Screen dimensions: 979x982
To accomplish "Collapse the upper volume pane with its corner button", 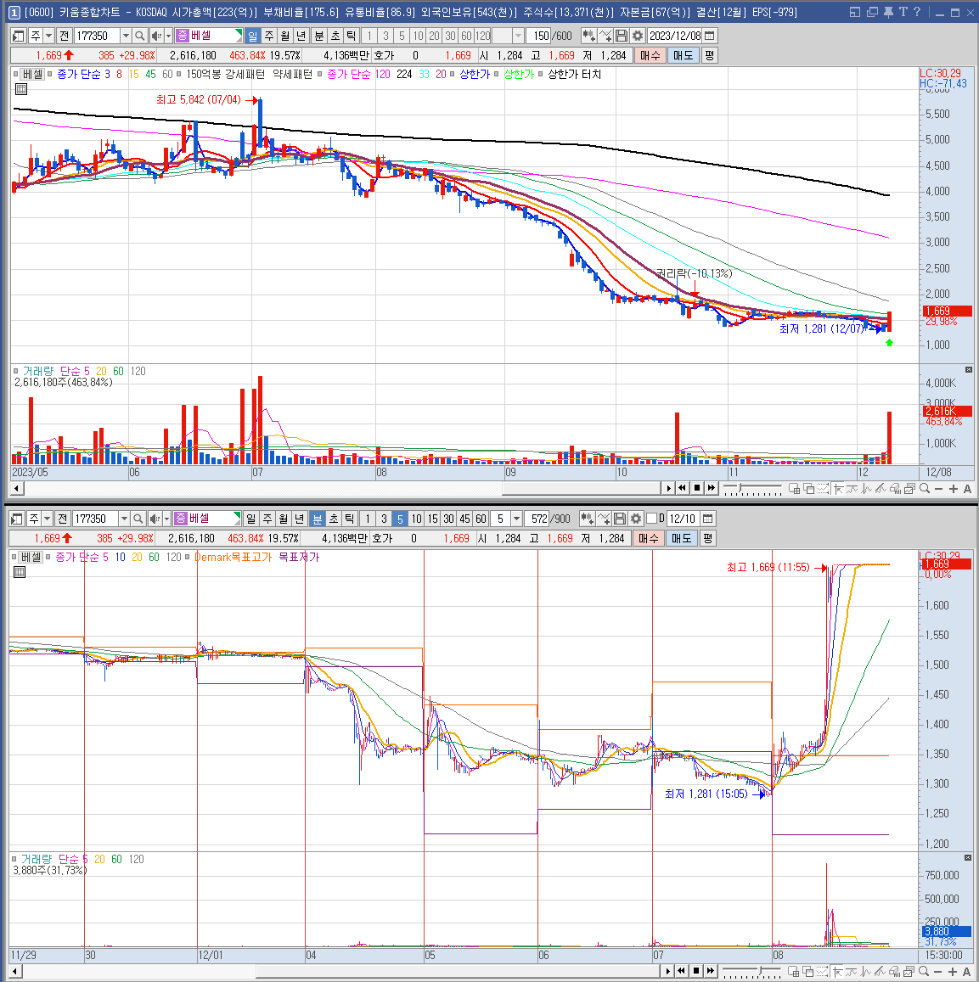I will click(968, 369).
